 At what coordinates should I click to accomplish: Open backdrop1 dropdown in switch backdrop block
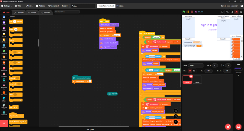(x=114, y=25)
